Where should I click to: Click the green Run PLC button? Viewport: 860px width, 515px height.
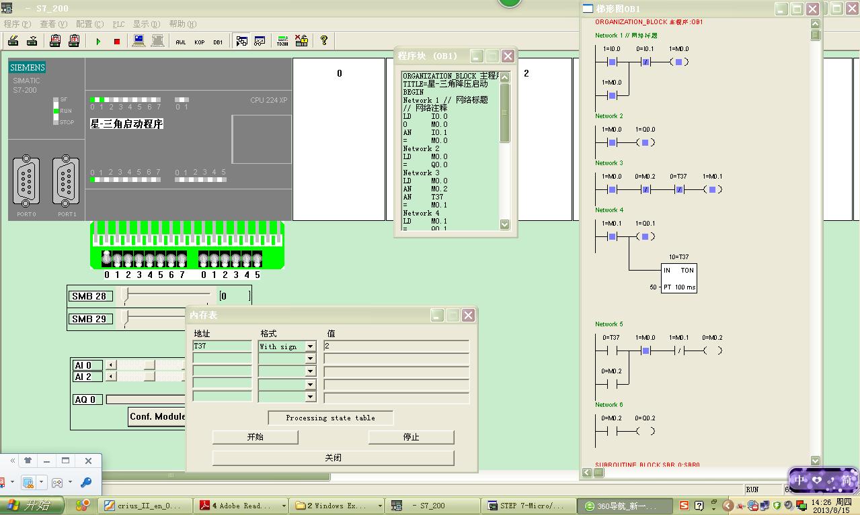pyautogui.click(x=98, y=42)
